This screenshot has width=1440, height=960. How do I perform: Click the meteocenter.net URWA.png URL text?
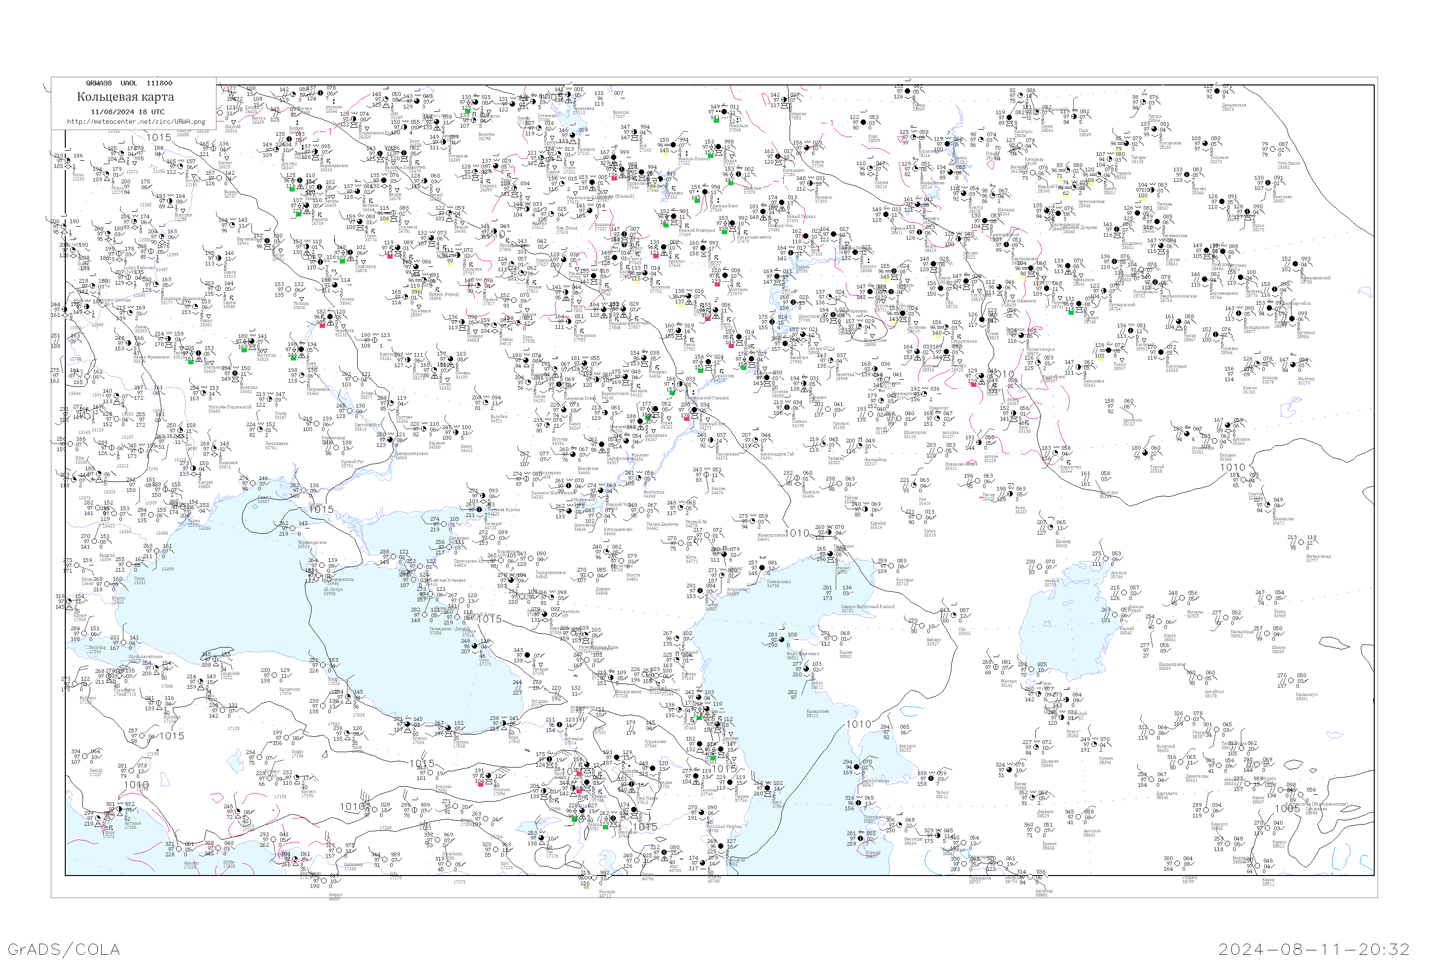click(136, 121)
